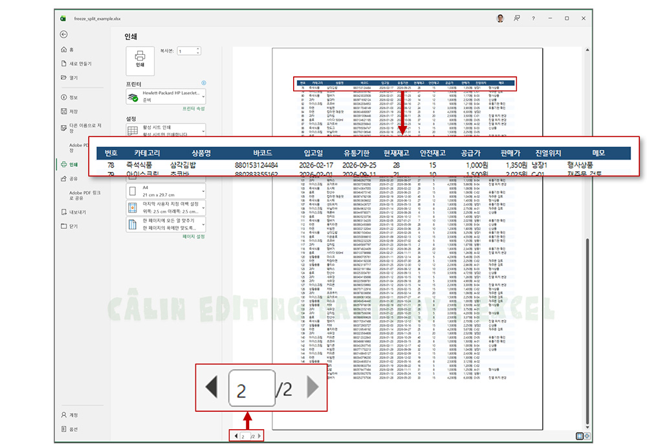Screen dimensions: 647x446
Task: Decrease copies with the down spinner arrow
Action: click(198, 53)
